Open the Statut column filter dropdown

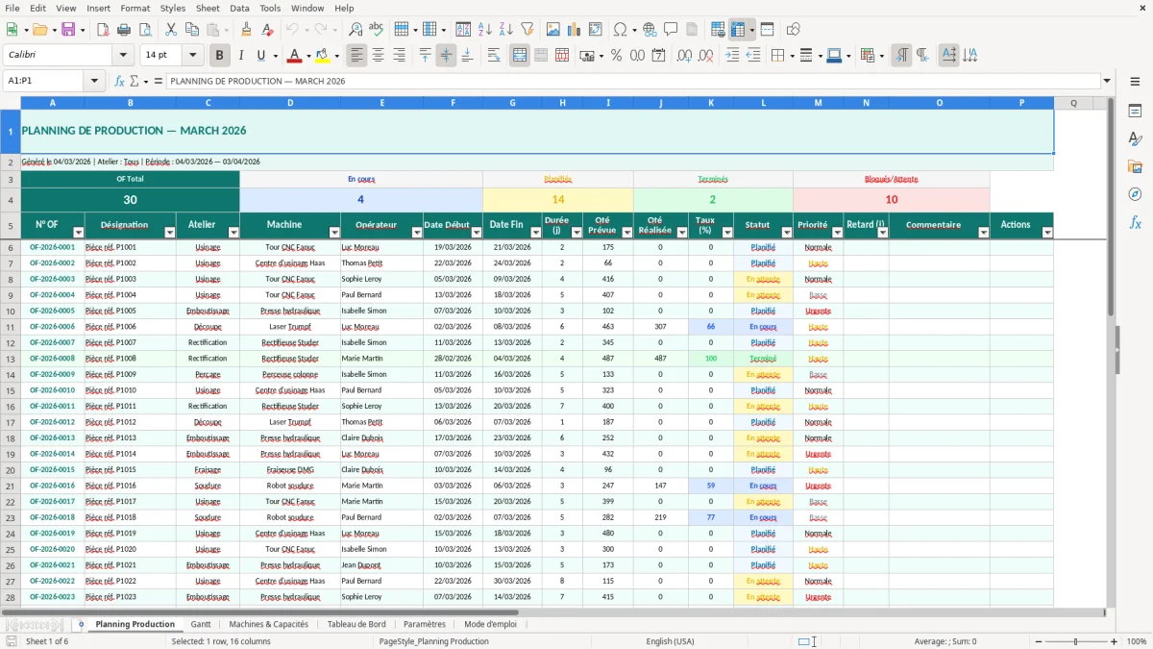tap(787, 233)
